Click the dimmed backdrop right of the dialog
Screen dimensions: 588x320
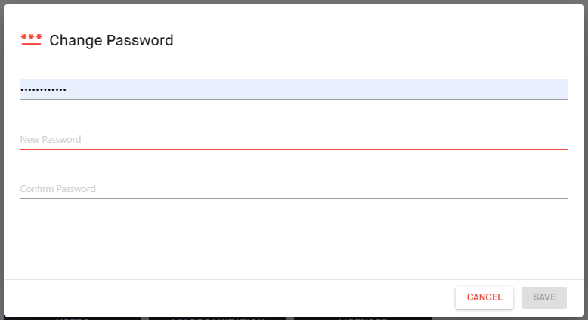pyautogui.click(x=586, y=160)
